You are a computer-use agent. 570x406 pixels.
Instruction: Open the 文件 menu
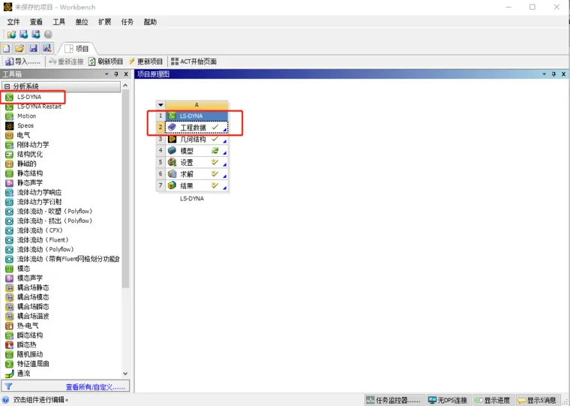click(x=13, y=22)
